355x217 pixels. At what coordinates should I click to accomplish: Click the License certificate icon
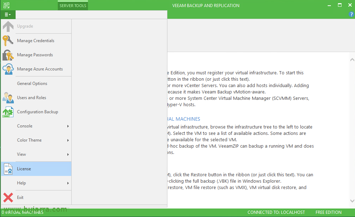[x=8, y=169]
